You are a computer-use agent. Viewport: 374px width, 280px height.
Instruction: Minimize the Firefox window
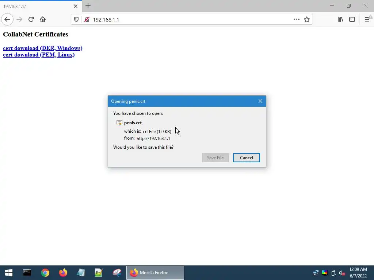click(x=332, y=6)
